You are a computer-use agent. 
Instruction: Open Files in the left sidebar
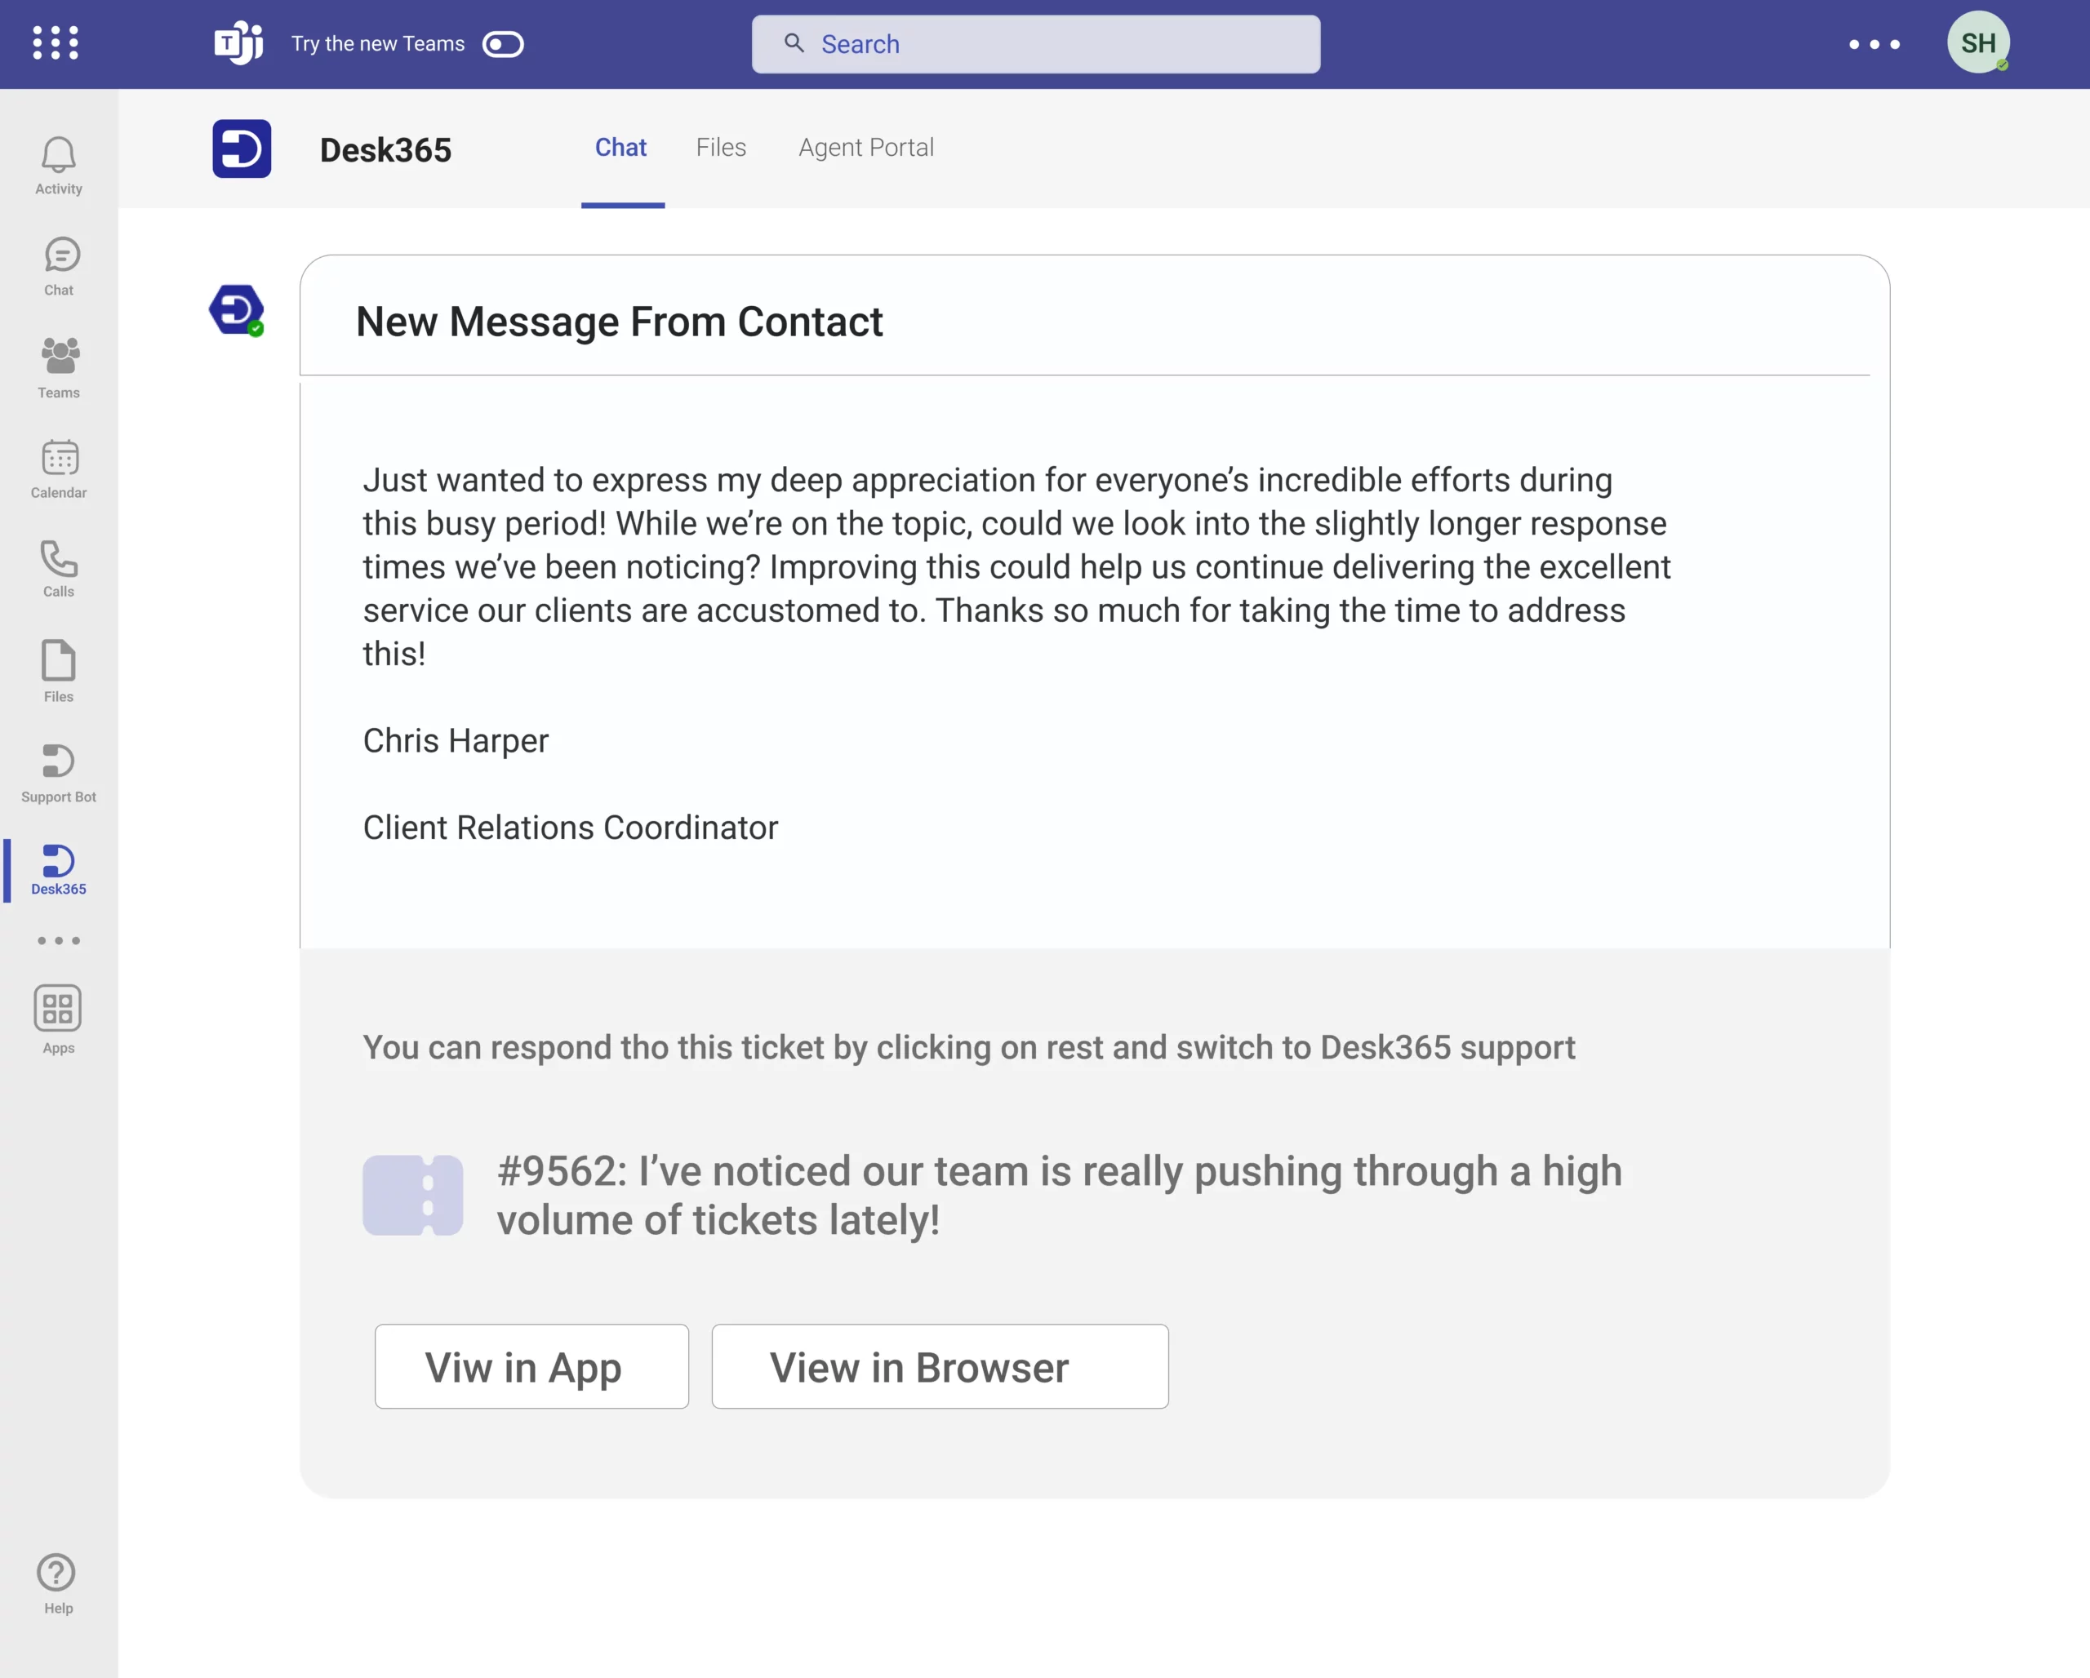point(58,670)
